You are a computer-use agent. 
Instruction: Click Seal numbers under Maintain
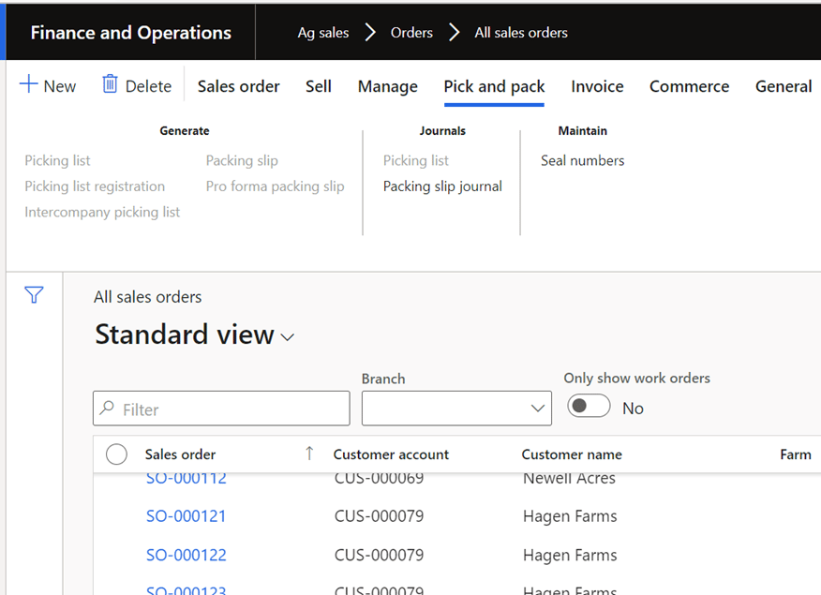coord(582,160)
